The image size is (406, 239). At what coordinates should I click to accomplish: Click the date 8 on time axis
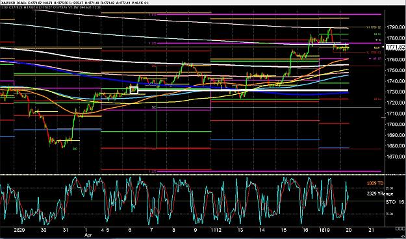[x=173, y=230]
